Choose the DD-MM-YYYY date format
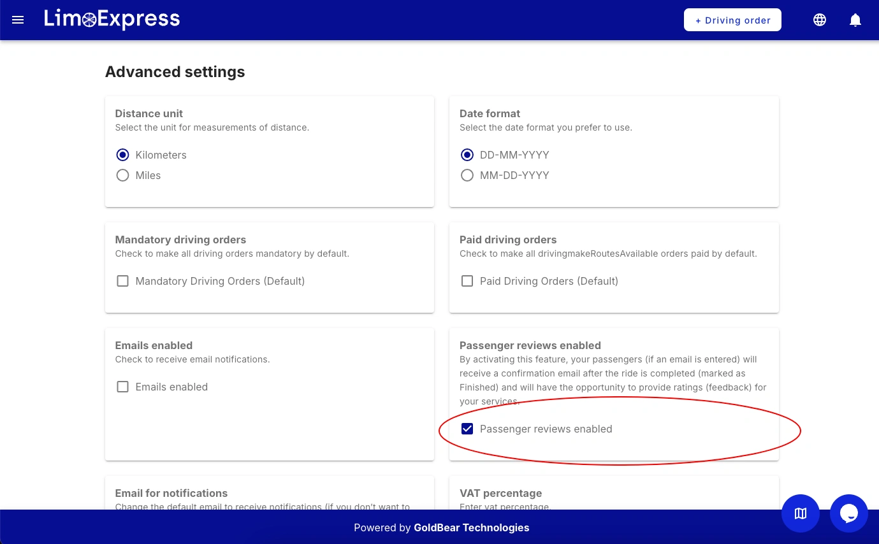 coord(467,155)
